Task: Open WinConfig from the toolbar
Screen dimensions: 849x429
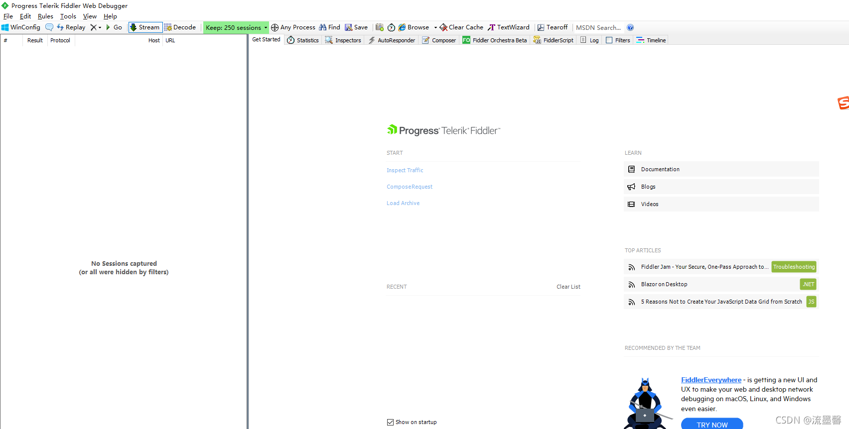Action: 21,27
